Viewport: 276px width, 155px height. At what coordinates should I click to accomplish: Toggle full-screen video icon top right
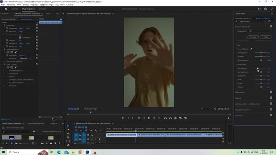click(272, 9)
